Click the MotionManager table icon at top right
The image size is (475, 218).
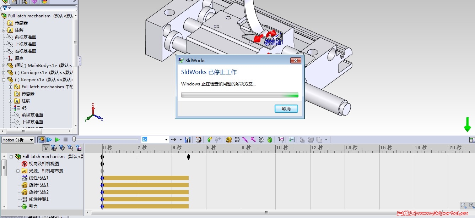(x=472, y=140)
